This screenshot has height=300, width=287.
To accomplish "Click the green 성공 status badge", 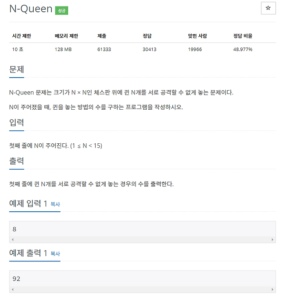I will pos(62,10).
